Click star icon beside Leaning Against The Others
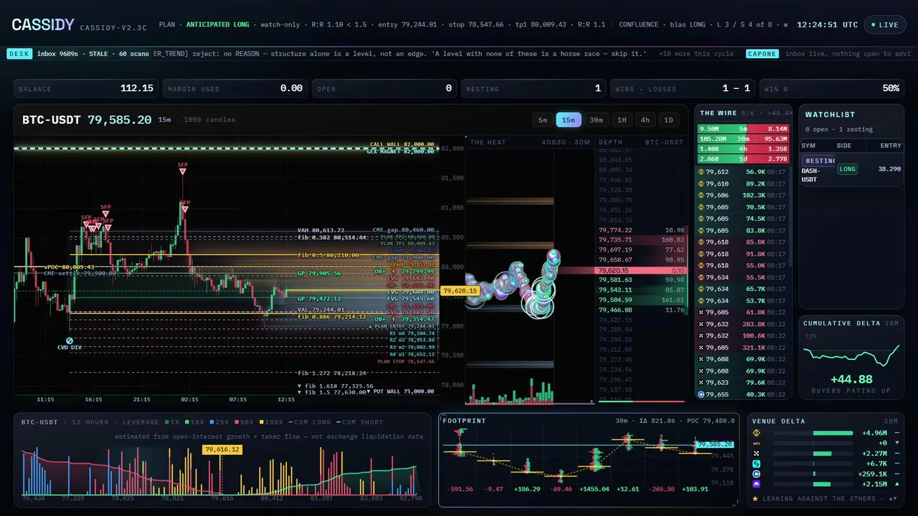This screenshot has width=918, height=516. pos(755,498)
